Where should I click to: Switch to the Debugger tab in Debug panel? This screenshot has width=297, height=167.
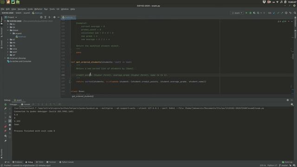click(x=13, y=104)
